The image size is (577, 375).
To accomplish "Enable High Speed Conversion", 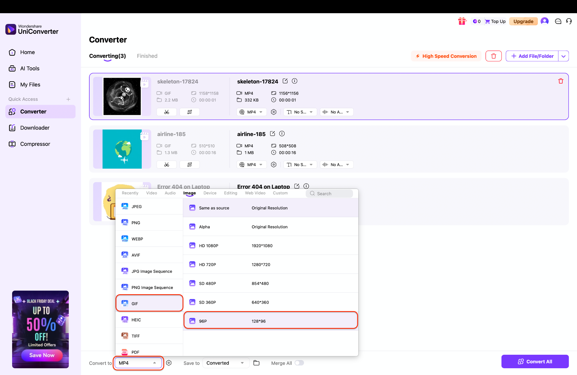I will 446,56.
